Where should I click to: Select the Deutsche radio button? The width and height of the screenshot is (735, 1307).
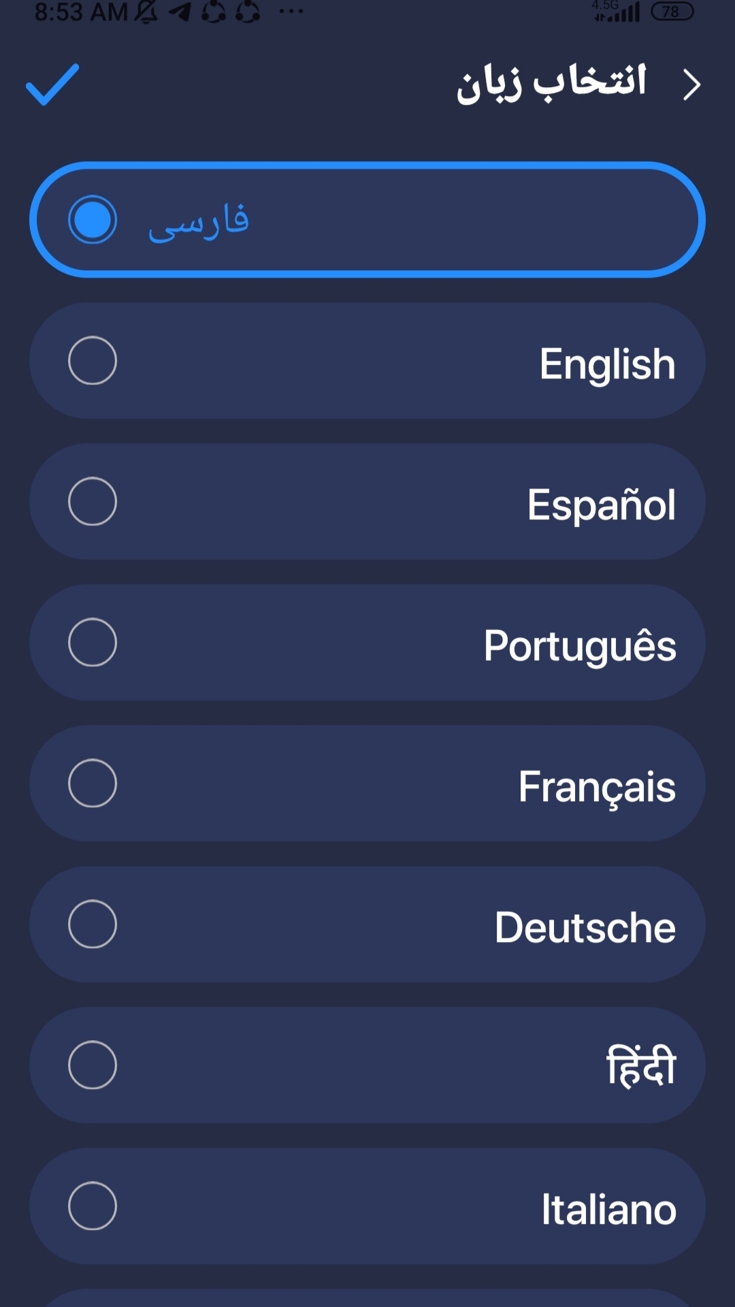coord(93,924)
